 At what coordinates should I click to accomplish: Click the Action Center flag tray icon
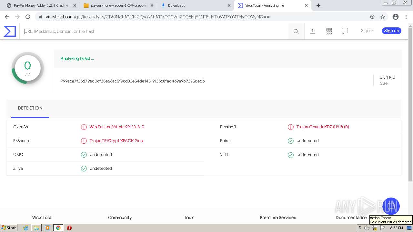point(382,228)
